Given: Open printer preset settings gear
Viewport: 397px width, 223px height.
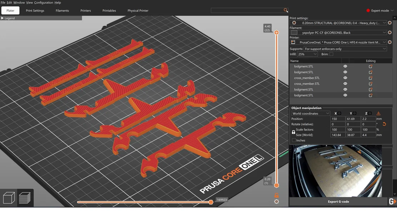Looking at the screenshot, I should coord(389,42).
